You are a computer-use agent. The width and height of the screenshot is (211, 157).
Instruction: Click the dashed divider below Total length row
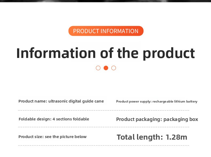[104, 146]
